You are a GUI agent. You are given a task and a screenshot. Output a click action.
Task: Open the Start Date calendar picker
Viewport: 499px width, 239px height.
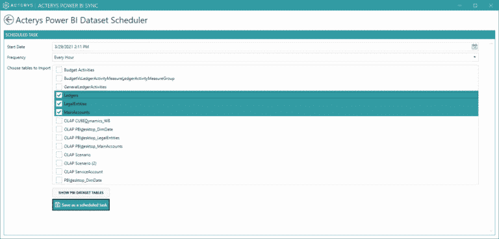tap(474, 47)
